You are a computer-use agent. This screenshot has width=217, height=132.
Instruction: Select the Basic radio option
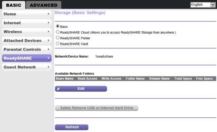(58, 26)
